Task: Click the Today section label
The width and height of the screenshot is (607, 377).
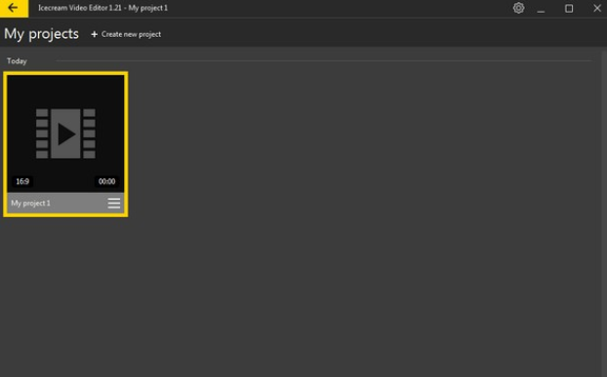Action: (17, 61)
